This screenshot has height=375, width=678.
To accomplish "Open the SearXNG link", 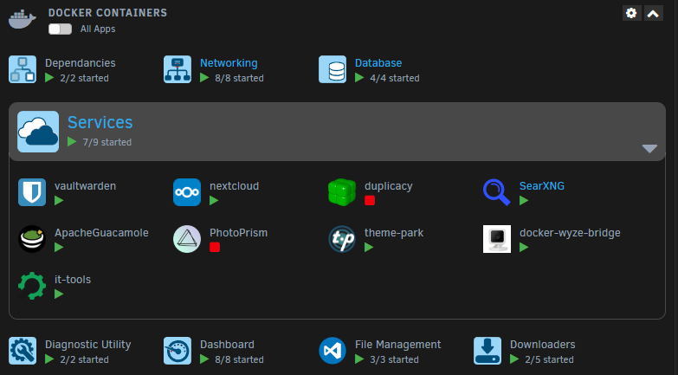I will click(x=542, y=186).
